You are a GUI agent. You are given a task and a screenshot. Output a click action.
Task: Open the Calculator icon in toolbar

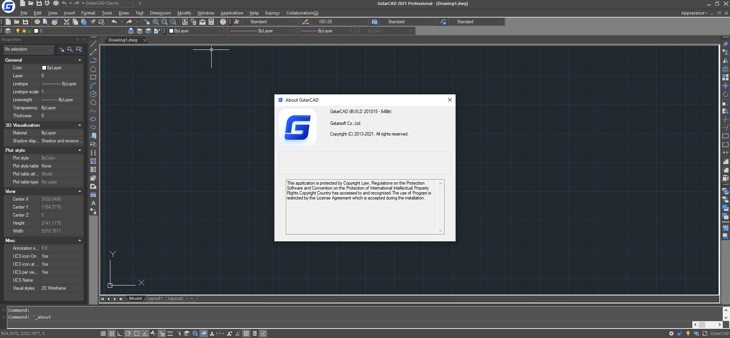[x=211, y=22]
